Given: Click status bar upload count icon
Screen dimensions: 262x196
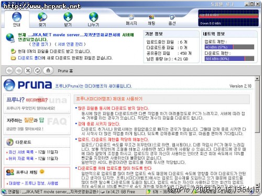Looking at the screenshot, I should 149,192.
